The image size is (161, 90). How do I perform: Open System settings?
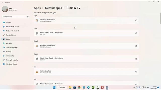click(x=16, y=22)
